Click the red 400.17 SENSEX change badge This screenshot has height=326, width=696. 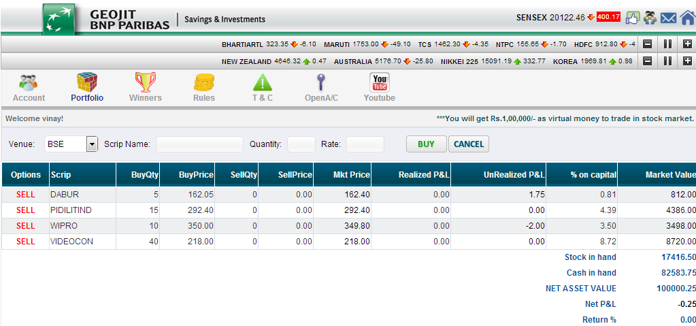pyautogui.click(x=608, y=17)
